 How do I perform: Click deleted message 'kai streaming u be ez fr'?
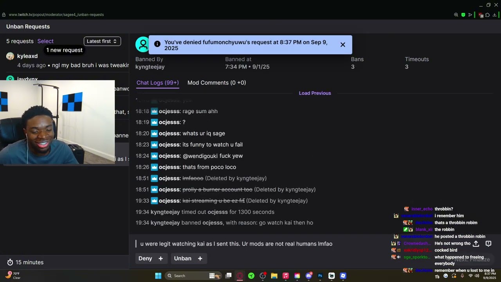pyautogui.click(x=214, y=201)
